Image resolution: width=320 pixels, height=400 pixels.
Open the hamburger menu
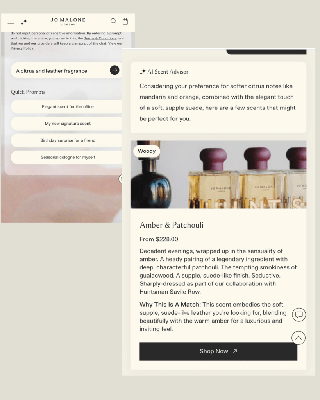(11, 22)
